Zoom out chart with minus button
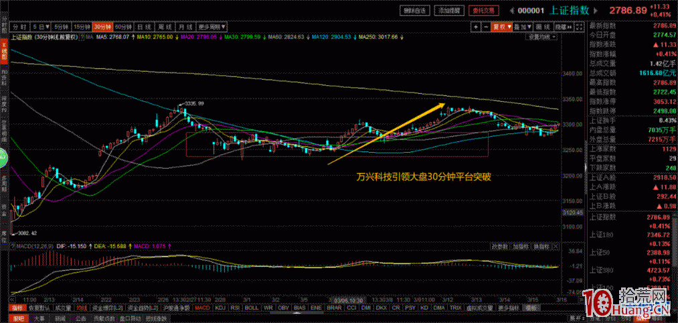Viewport: 678px width, 323px height. [x=486, y=27]
